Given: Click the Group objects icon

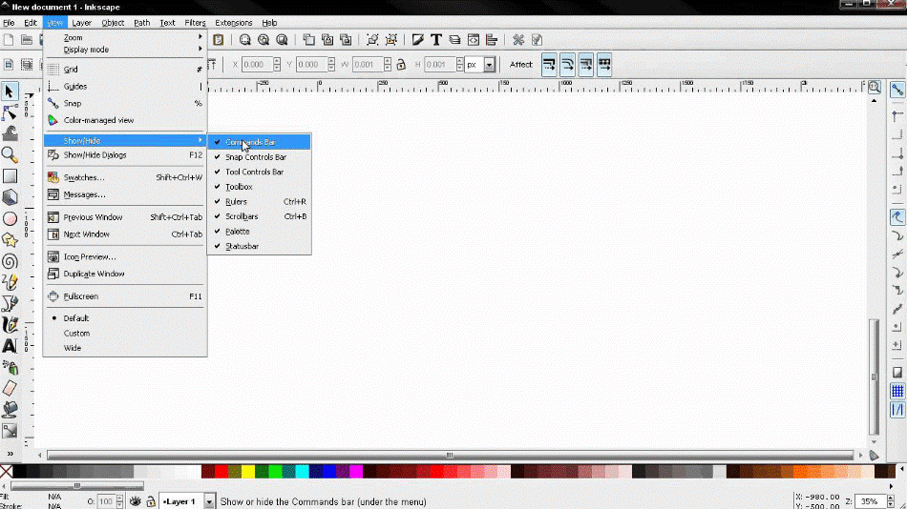Looking at the screenshot, I should click(372, 40).
